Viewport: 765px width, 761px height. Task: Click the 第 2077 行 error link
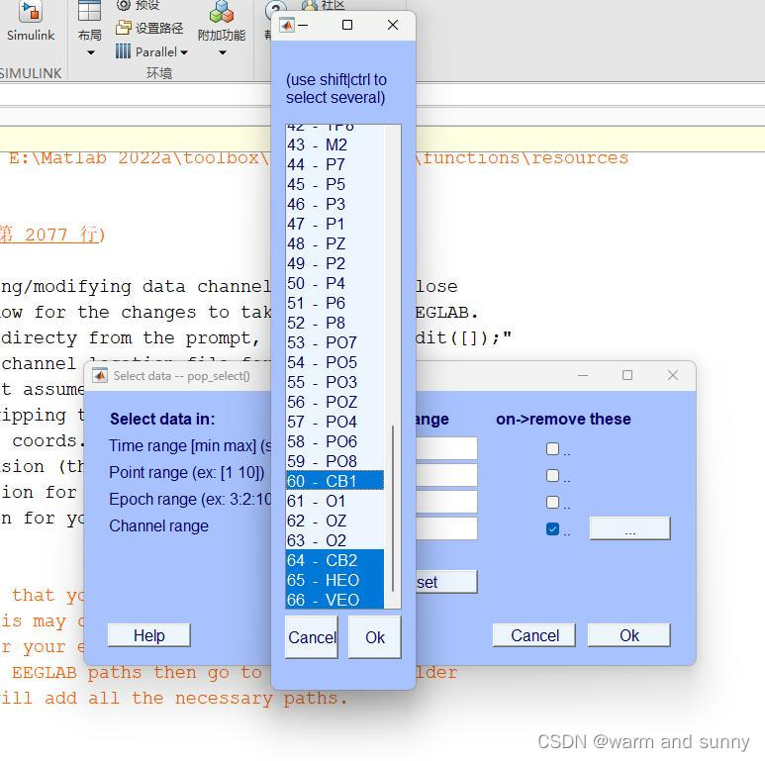tap(51, 235)
